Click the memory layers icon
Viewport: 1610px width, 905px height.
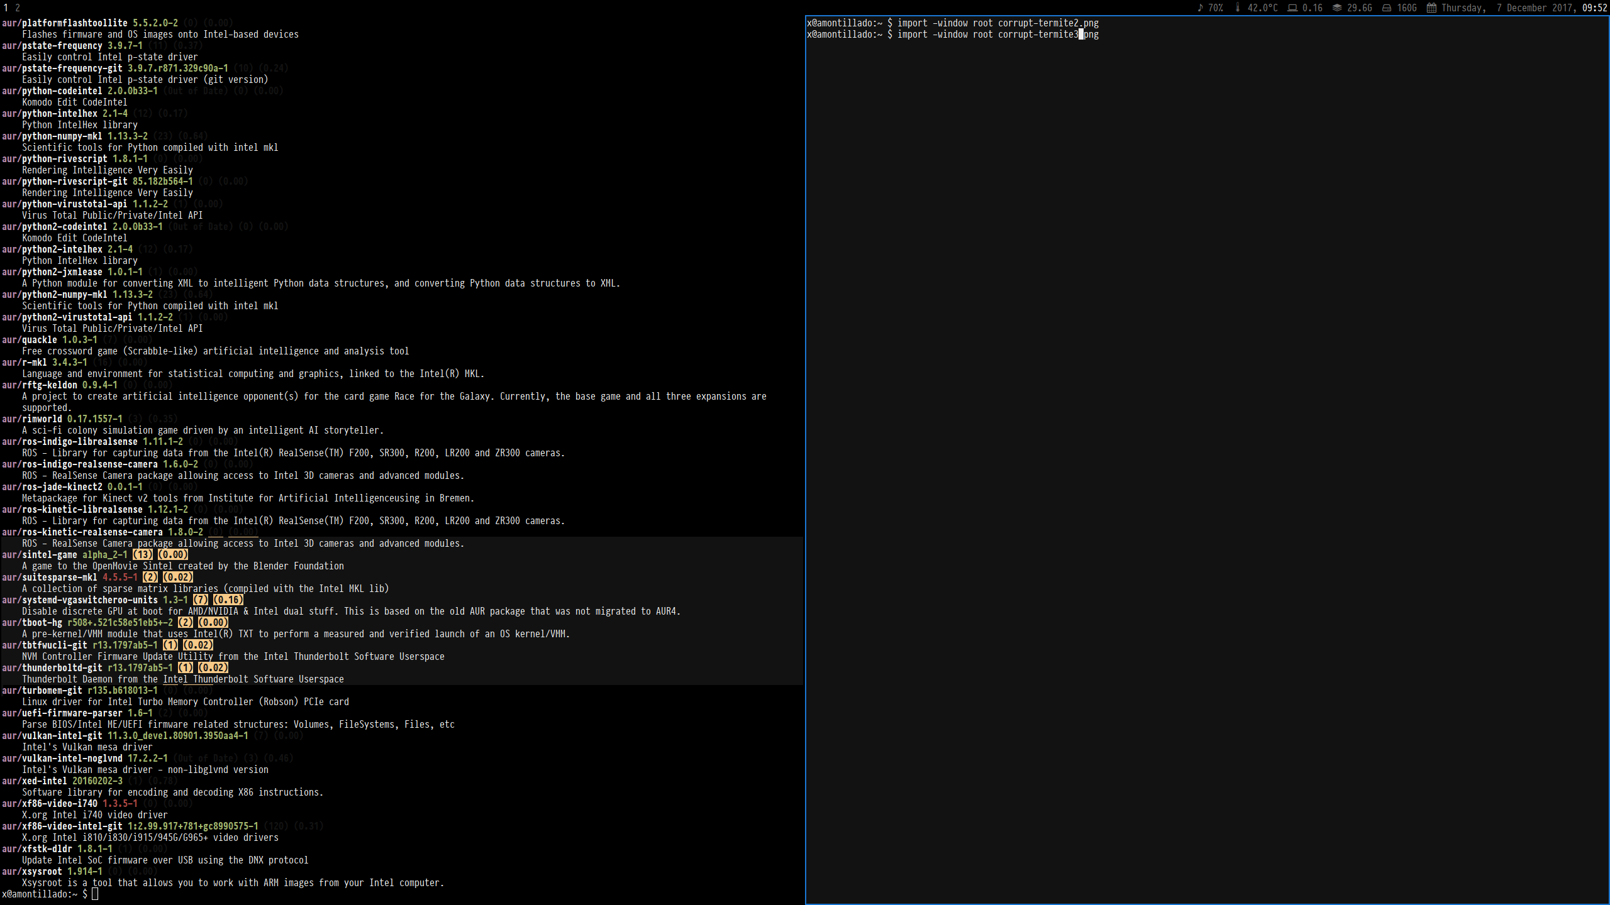(x=1337, y=8)
